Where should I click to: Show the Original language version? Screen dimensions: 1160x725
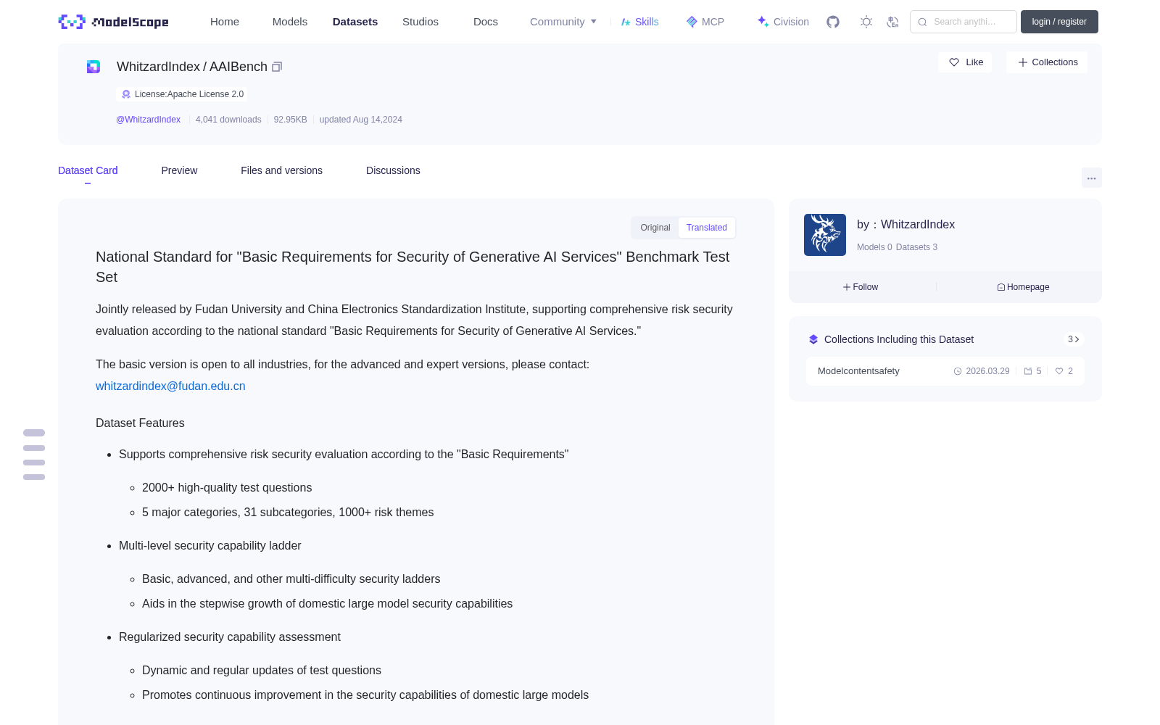655,228
